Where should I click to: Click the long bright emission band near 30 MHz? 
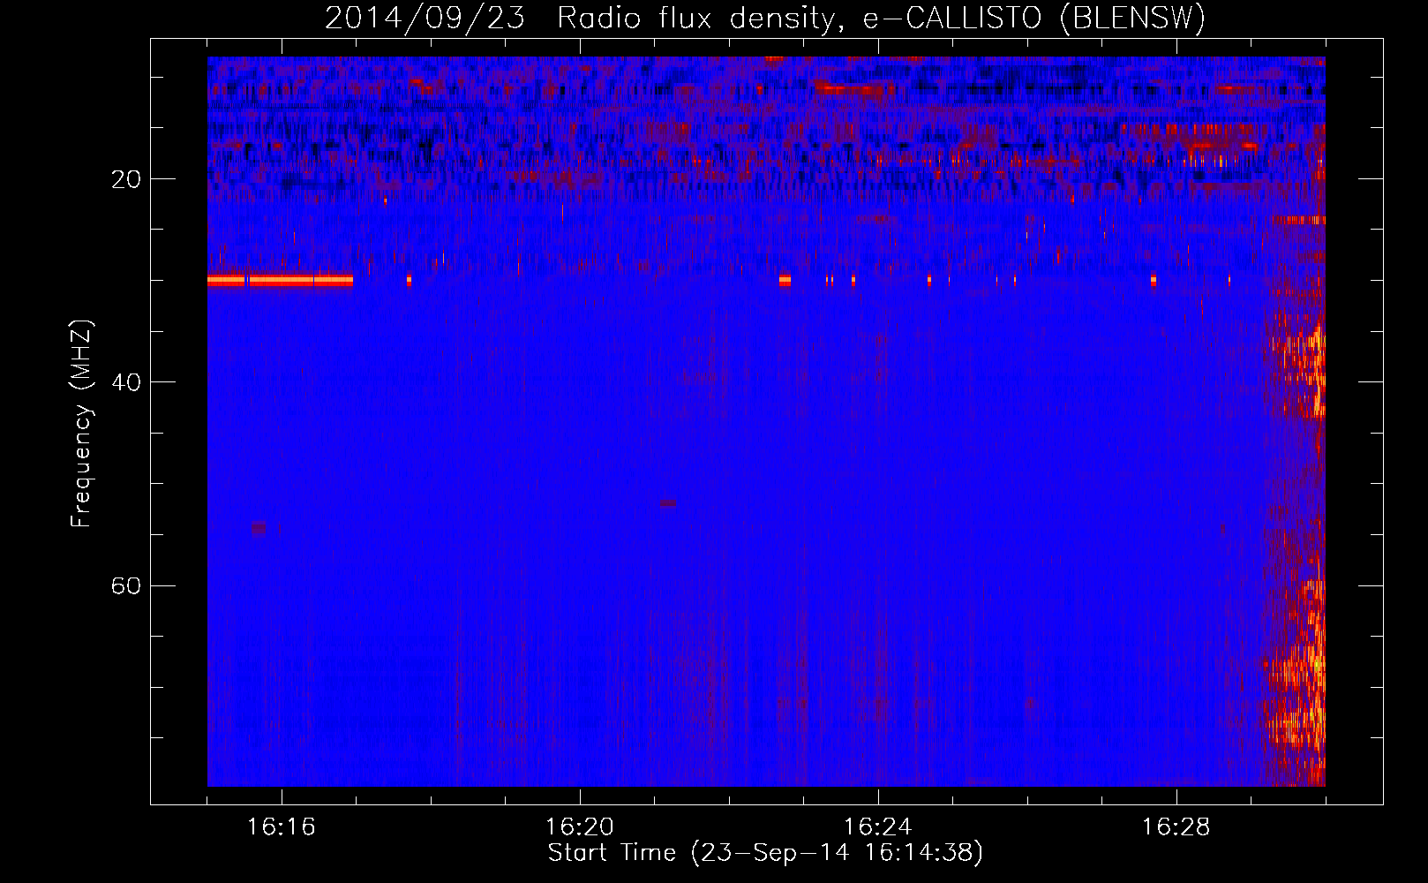click(x=281, y=281)
